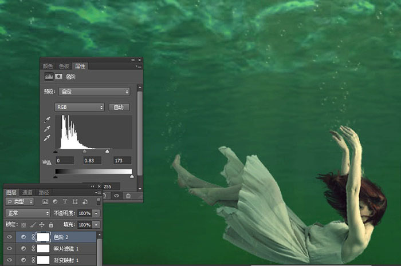
Task: Click the midtone value field 0.83
Action: point(92,161)
